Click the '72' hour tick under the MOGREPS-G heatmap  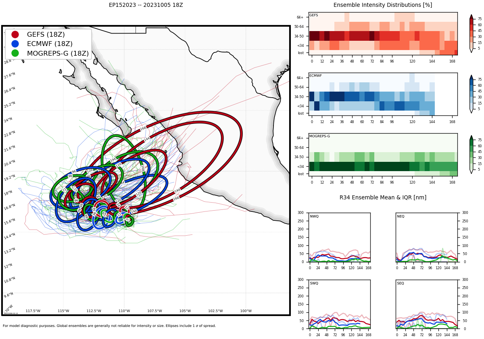[x=372, y=182]
